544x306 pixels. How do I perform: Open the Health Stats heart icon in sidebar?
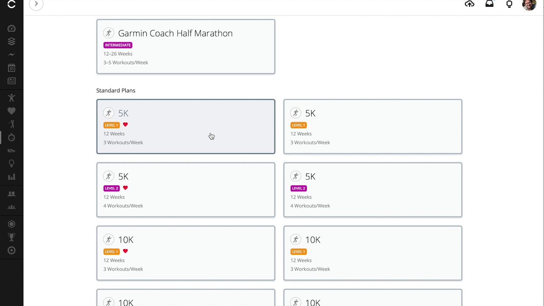[x=11, y=111]
